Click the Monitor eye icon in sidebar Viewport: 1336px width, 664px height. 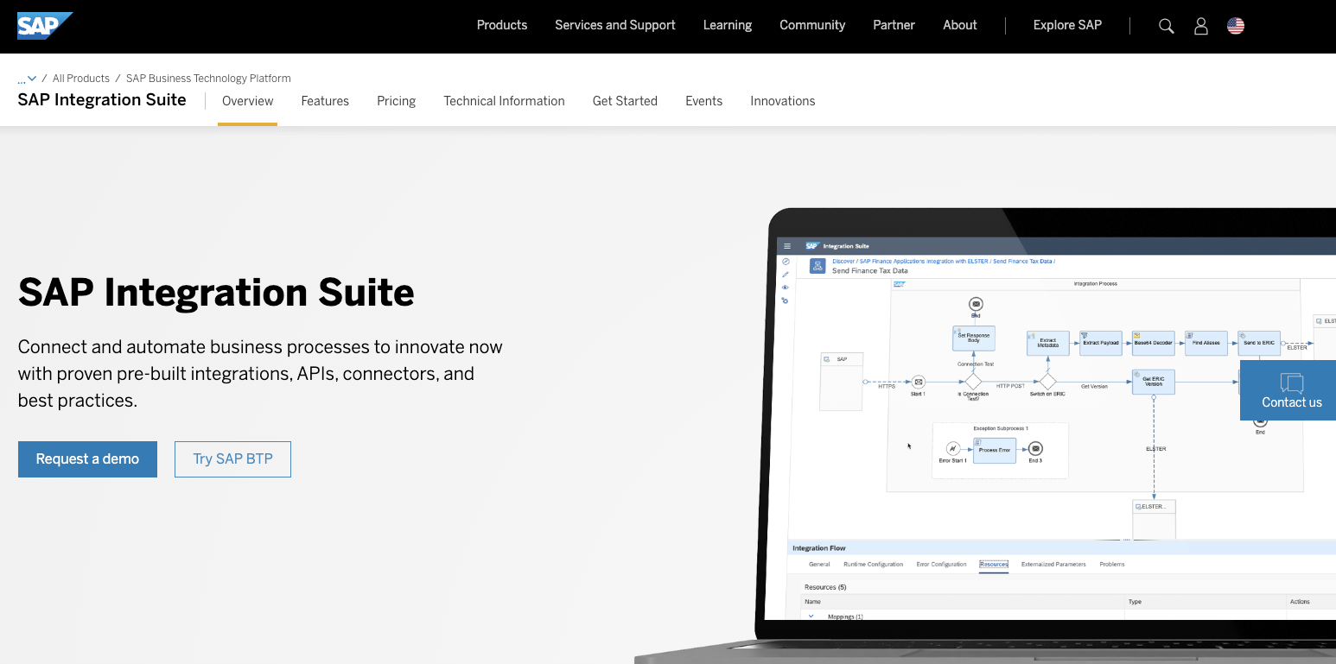tap(786, 287)
